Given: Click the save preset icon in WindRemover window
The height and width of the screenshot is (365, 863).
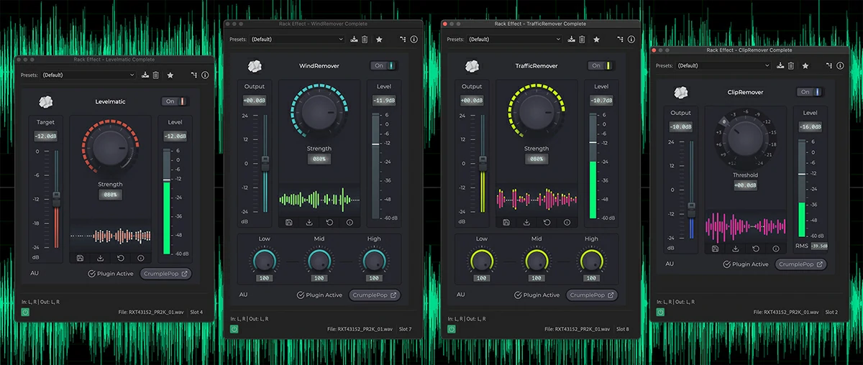Looking at the screenshot, I should (354, 40).
